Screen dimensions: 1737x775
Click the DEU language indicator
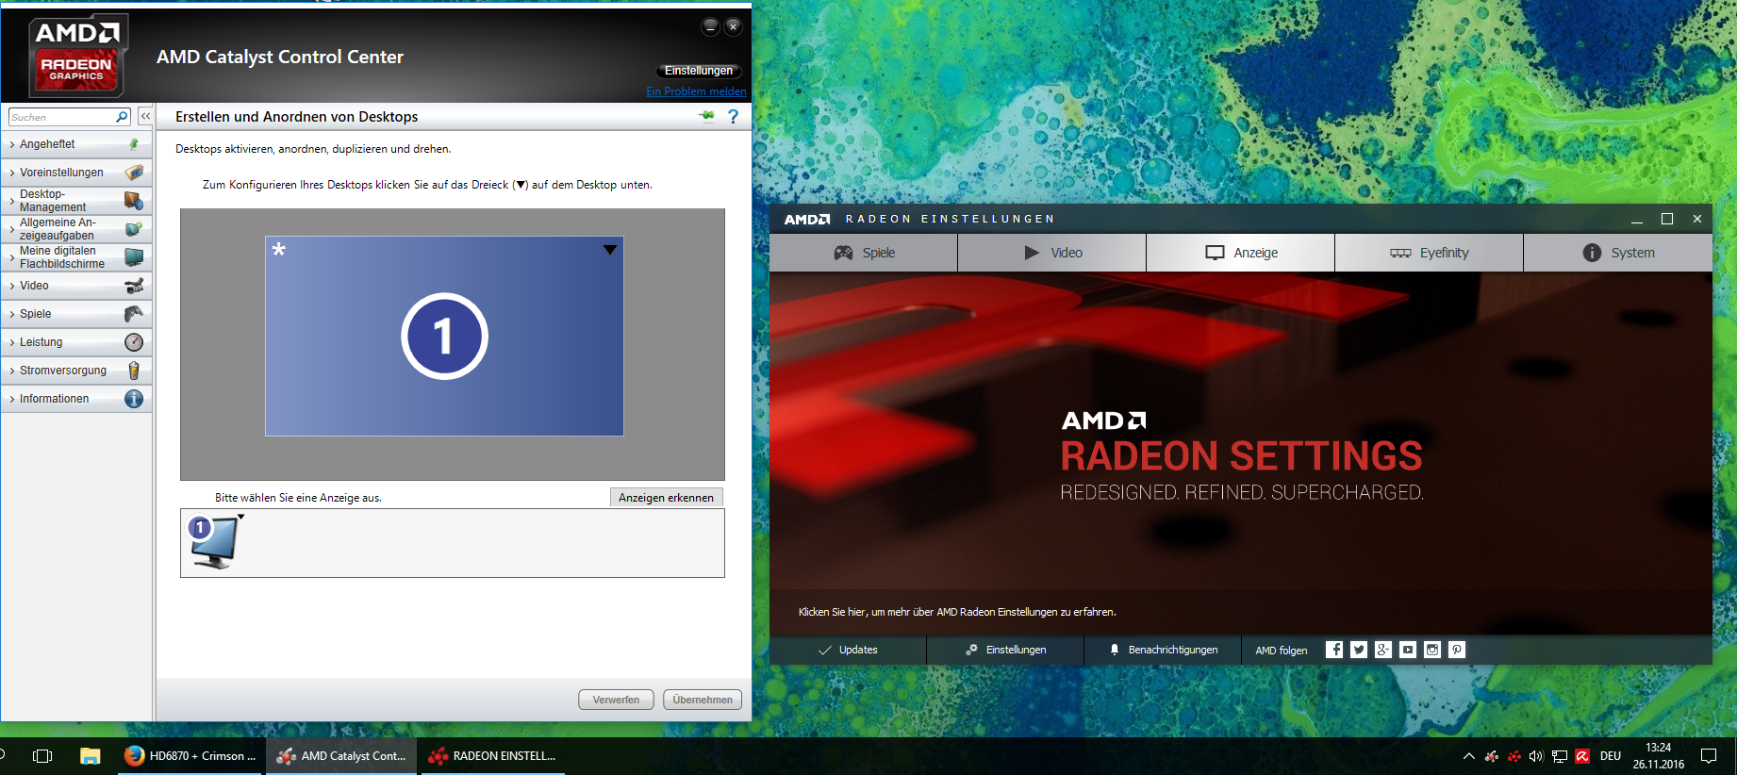[x=1611, y=756]
